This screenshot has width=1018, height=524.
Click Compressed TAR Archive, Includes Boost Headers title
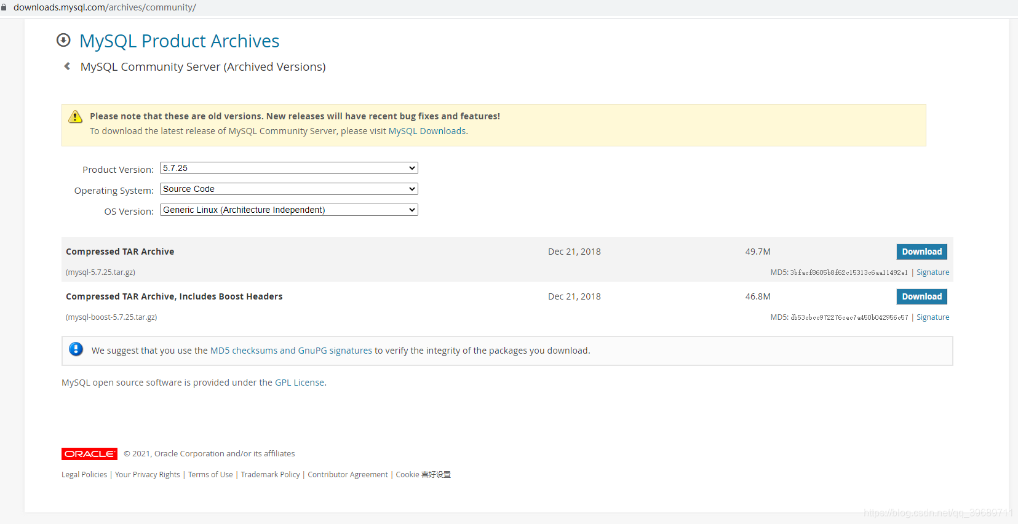pyautogui.click(x=174, y=296)
